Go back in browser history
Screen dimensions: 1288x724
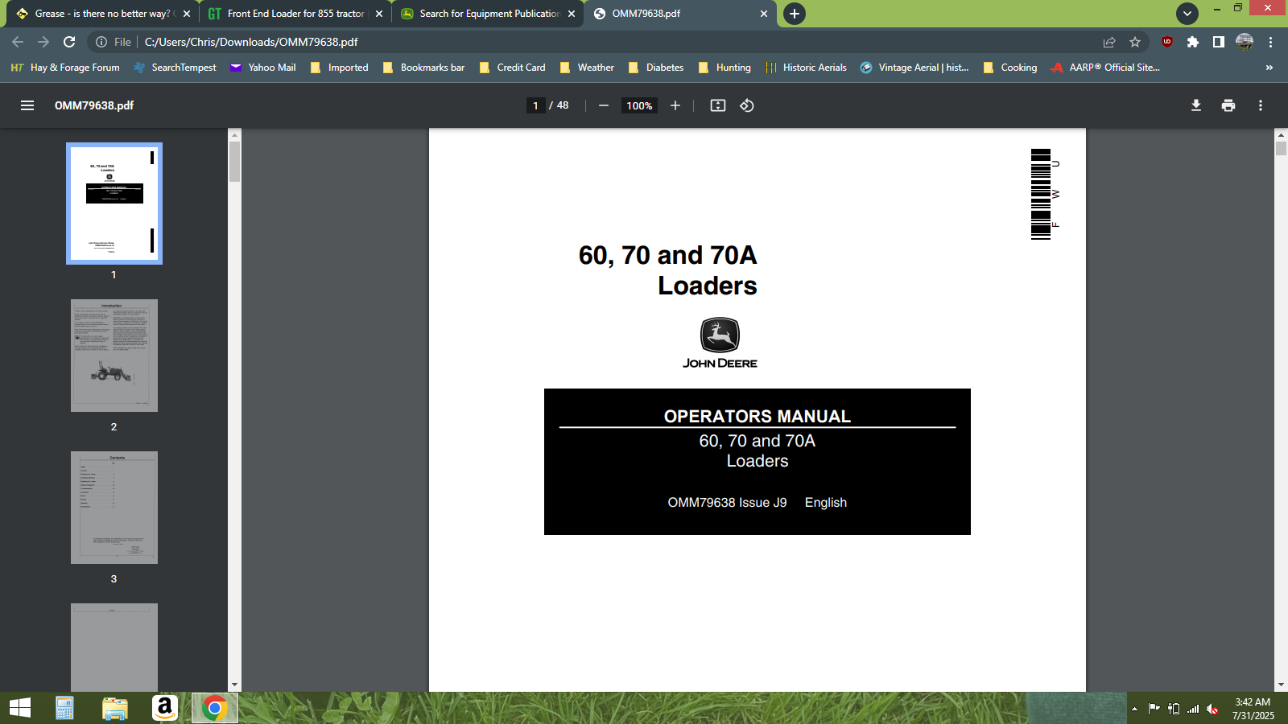(18, 42)
